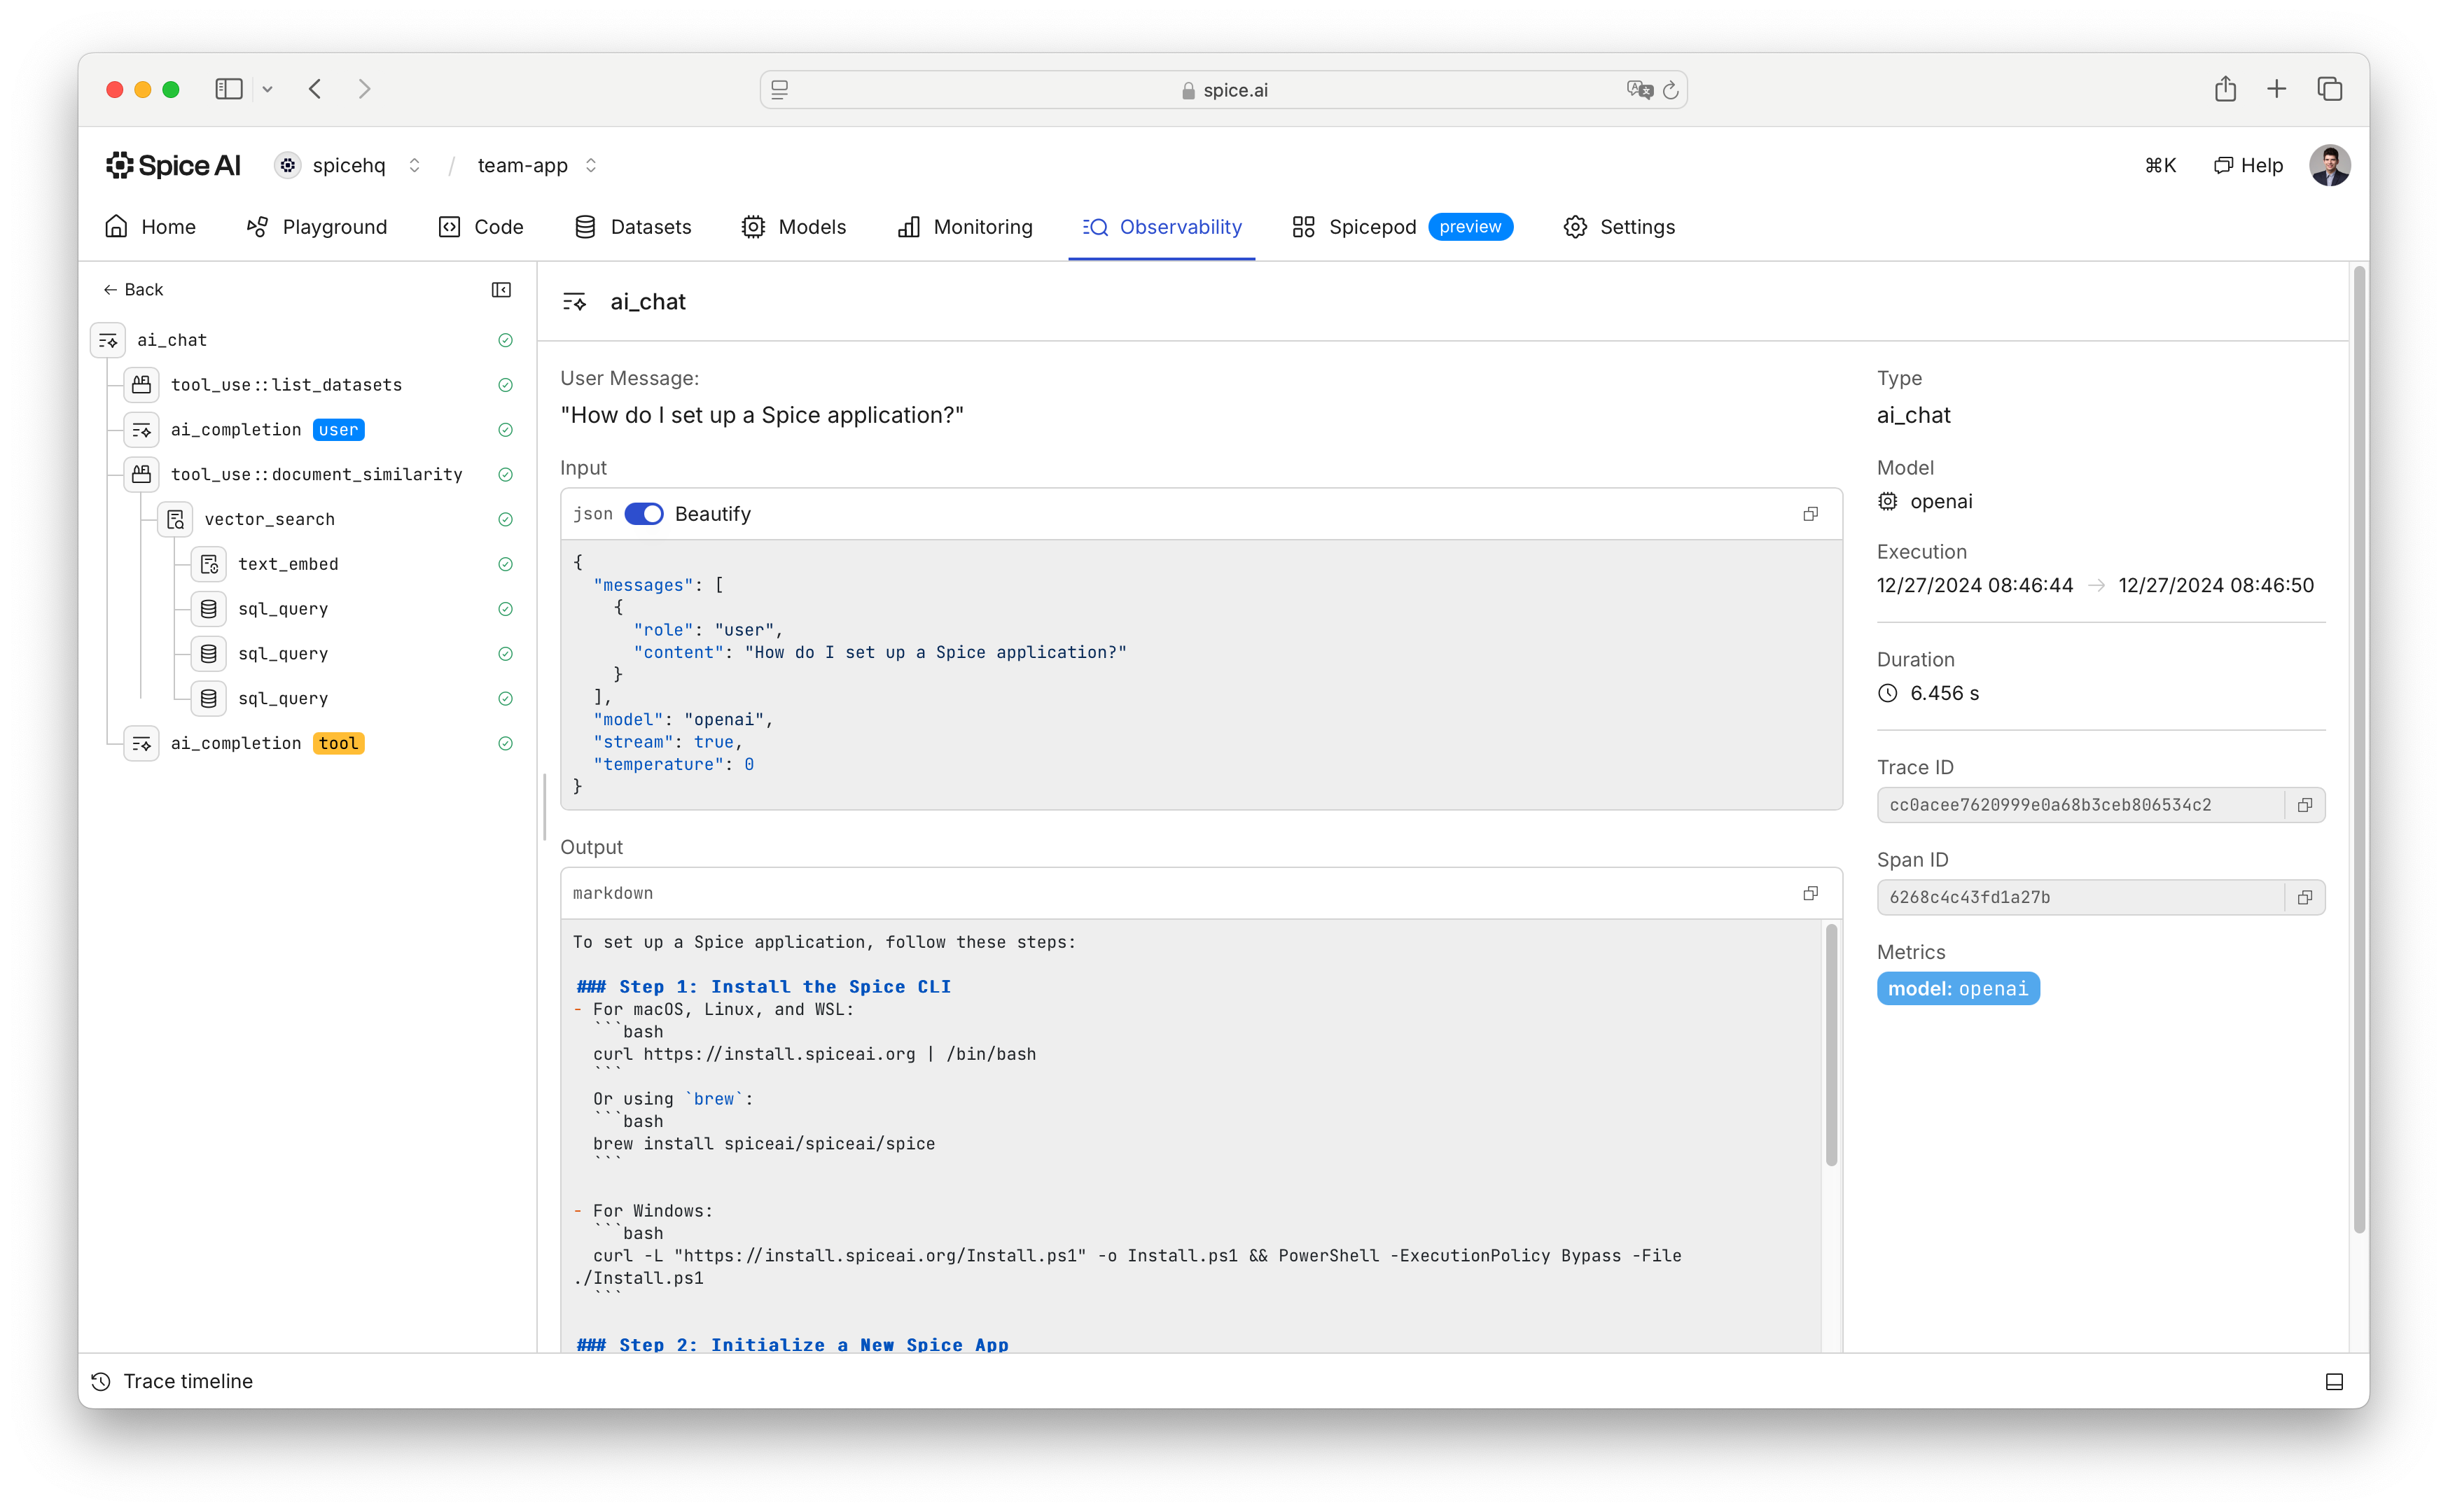This screenshot has width=2448, height=1512.
Task: Copy the Input JSON block
Action: click(x=1810, y=514)
